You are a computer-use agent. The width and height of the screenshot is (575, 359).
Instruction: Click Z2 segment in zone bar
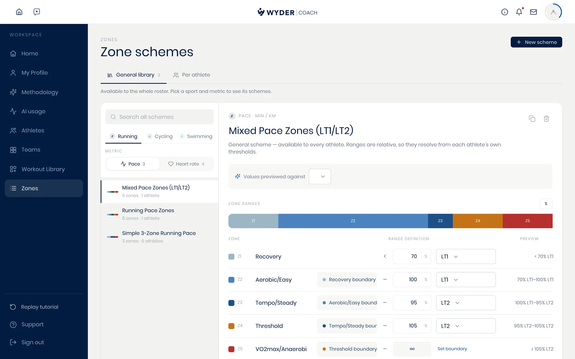point(353,221)
